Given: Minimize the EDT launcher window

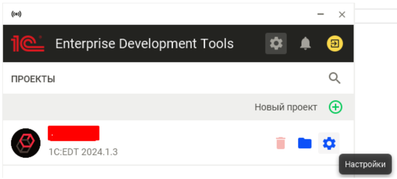Looking at the screenshot, I should (321, 14).
